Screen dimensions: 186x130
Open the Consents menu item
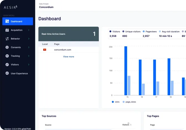point(18,47)
